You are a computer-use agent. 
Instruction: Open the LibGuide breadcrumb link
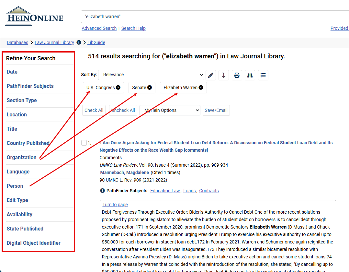coord(96,42)
